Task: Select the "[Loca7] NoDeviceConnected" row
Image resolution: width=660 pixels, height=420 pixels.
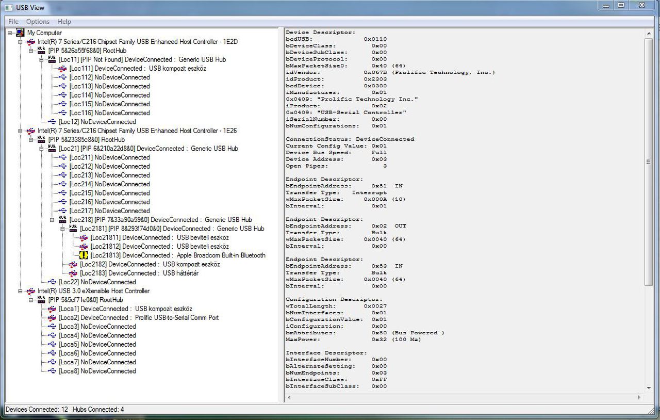Action: point(97,362)
